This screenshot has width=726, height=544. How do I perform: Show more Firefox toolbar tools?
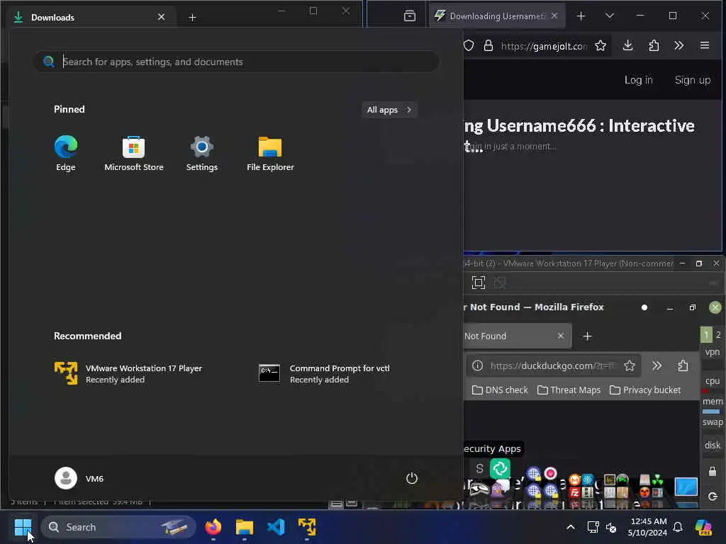click(x=678, y=45)
